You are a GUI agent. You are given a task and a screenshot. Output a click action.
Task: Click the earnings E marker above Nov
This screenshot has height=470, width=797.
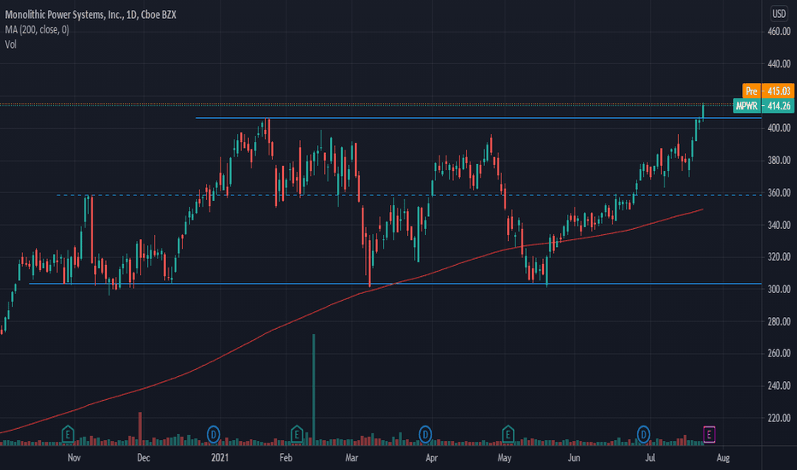click(x=68, y=434)
